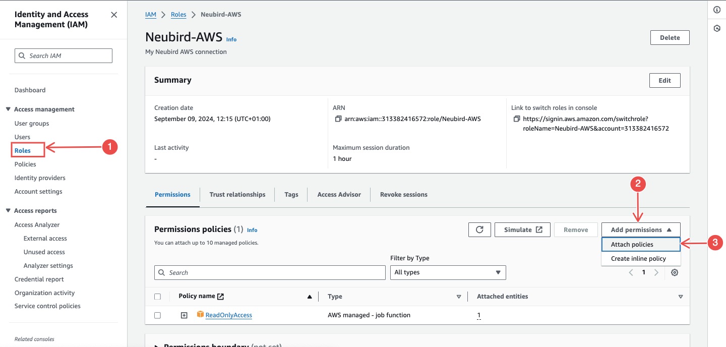
Task: Go to the next page of policies
Action: coord(656,272)
